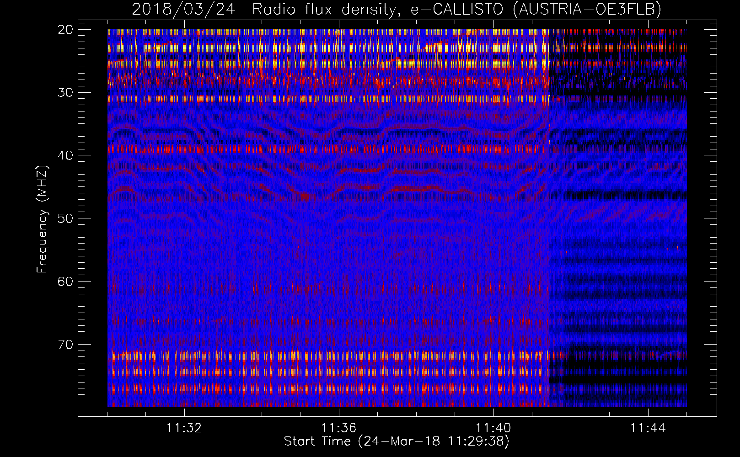Click the 70 MHz frequency tick label
The height and width of the screenshot is (457, 740).
tap(65, 344)
